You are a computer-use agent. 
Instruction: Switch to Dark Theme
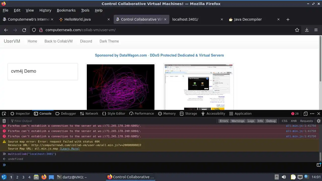(109, 41)
